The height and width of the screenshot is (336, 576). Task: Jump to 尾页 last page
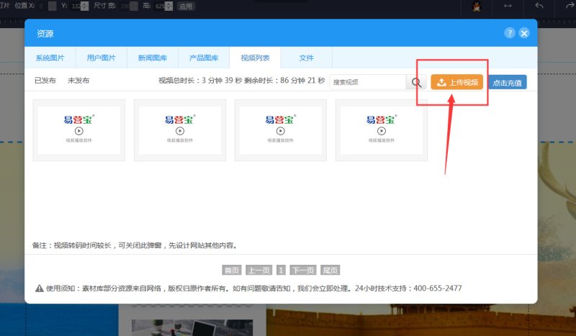pos(330,271)
